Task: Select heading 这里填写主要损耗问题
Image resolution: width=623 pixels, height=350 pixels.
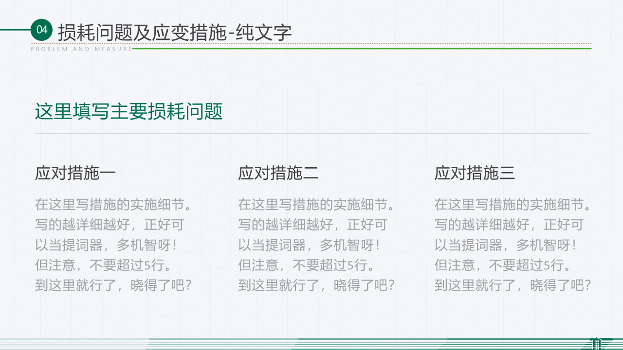Action: [128, 111]
